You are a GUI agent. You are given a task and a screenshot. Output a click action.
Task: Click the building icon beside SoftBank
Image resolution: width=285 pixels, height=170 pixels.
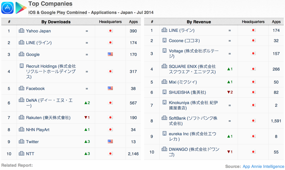[x=164, y=118]
